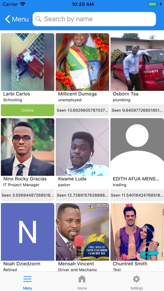164x291 pixels.
Task: Open Edith Afua Mens default avatar placeholder
Action: [137, 147]
